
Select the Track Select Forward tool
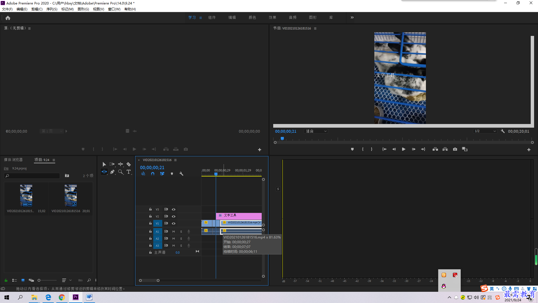coord(112,164)
